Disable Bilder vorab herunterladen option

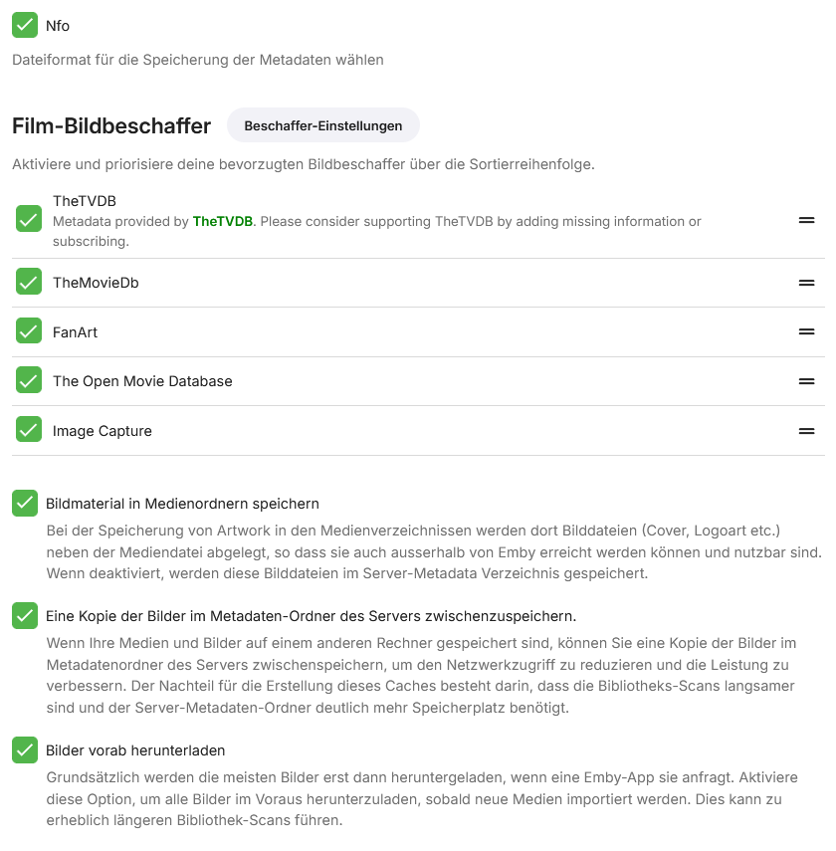point(25,750)
